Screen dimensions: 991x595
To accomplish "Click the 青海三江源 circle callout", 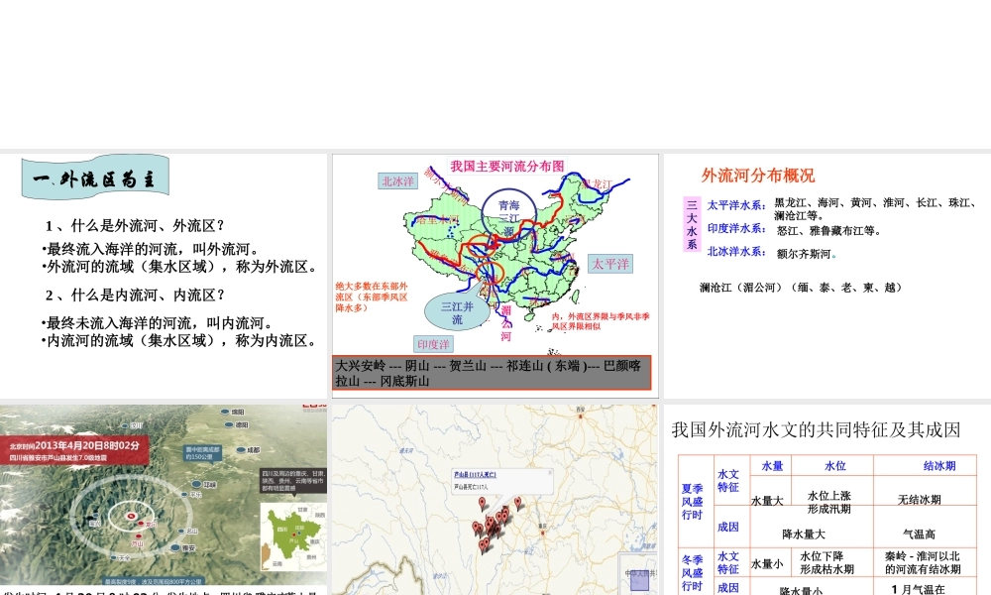I will [508, 215].
